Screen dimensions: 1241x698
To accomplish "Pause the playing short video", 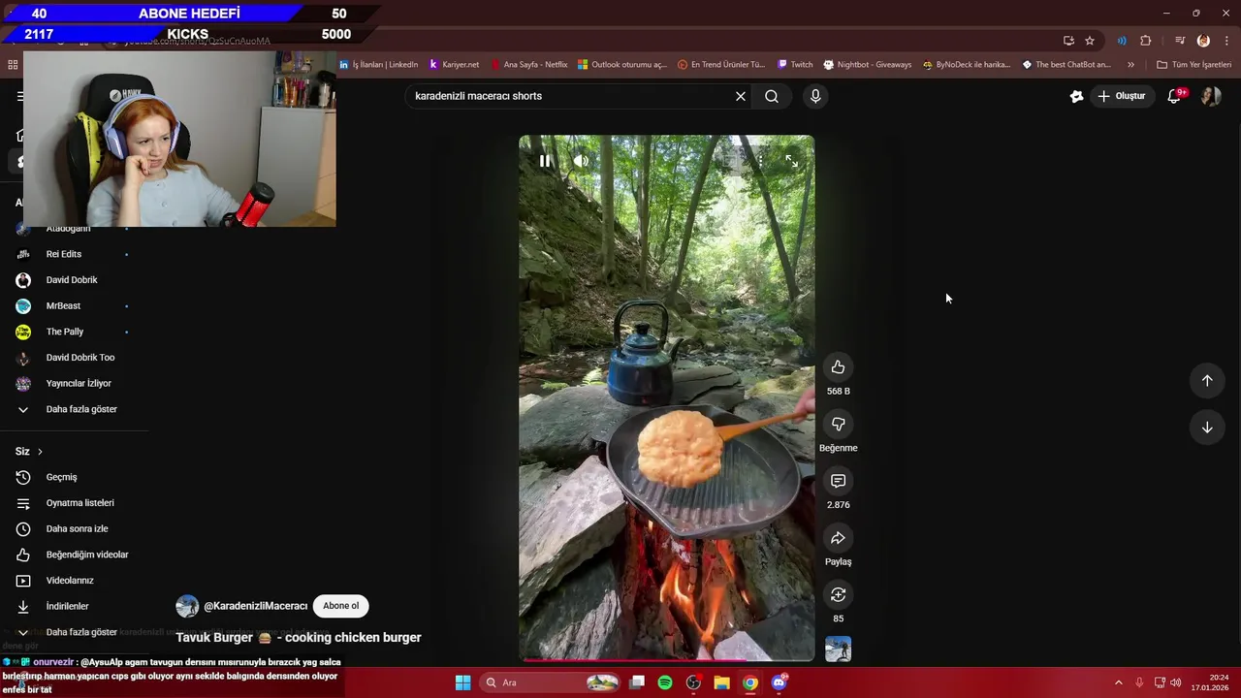I will point(545,161).
